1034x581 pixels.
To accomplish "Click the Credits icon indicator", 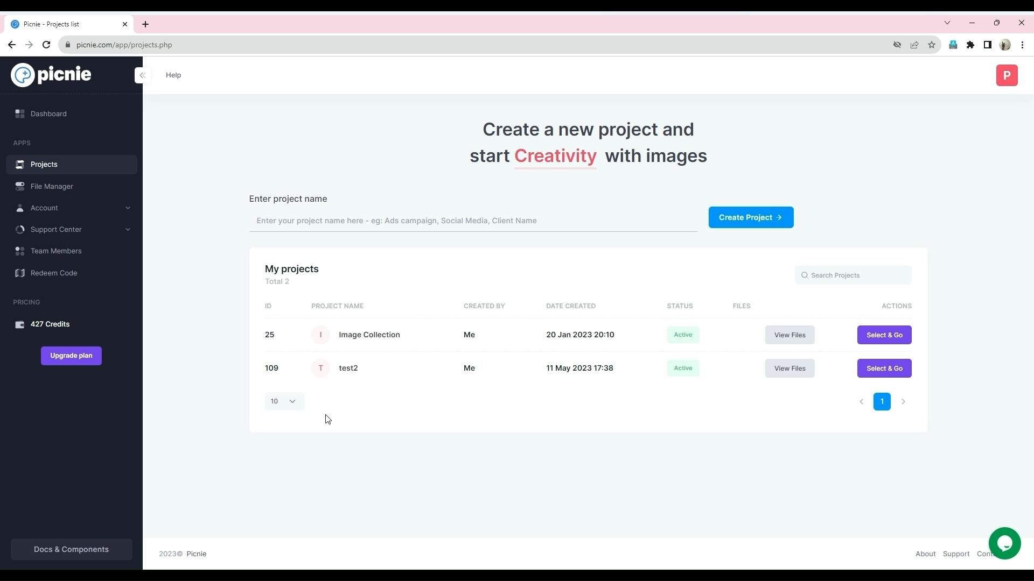I will pyautogui.click(x=18, y=324).
